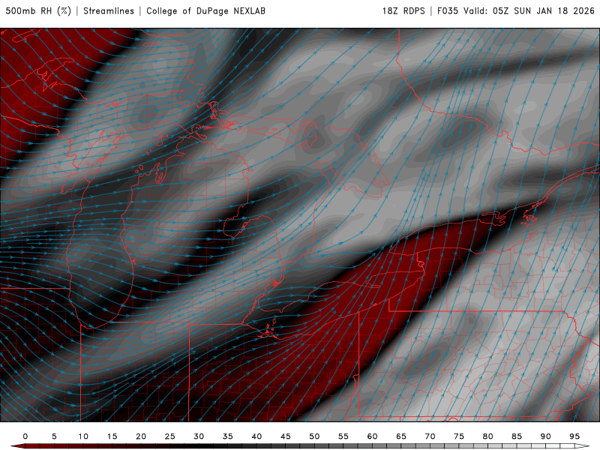Click the 45 label on the colorbar

point(286,436)
